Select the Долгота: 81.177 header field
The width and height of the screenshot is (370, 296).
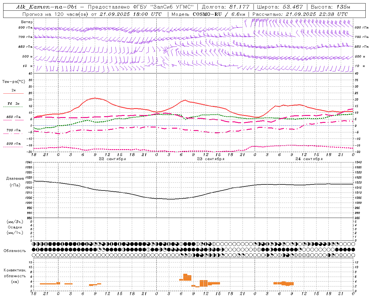(225, 7)
